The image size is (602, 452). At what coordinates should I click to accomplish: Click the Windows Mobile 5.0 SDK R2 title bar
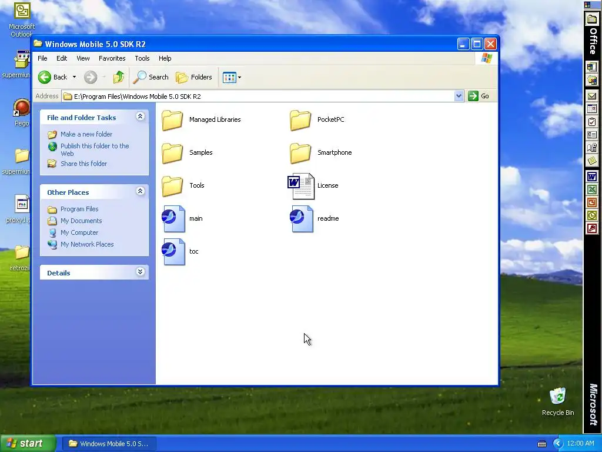(x=246, y=44)
